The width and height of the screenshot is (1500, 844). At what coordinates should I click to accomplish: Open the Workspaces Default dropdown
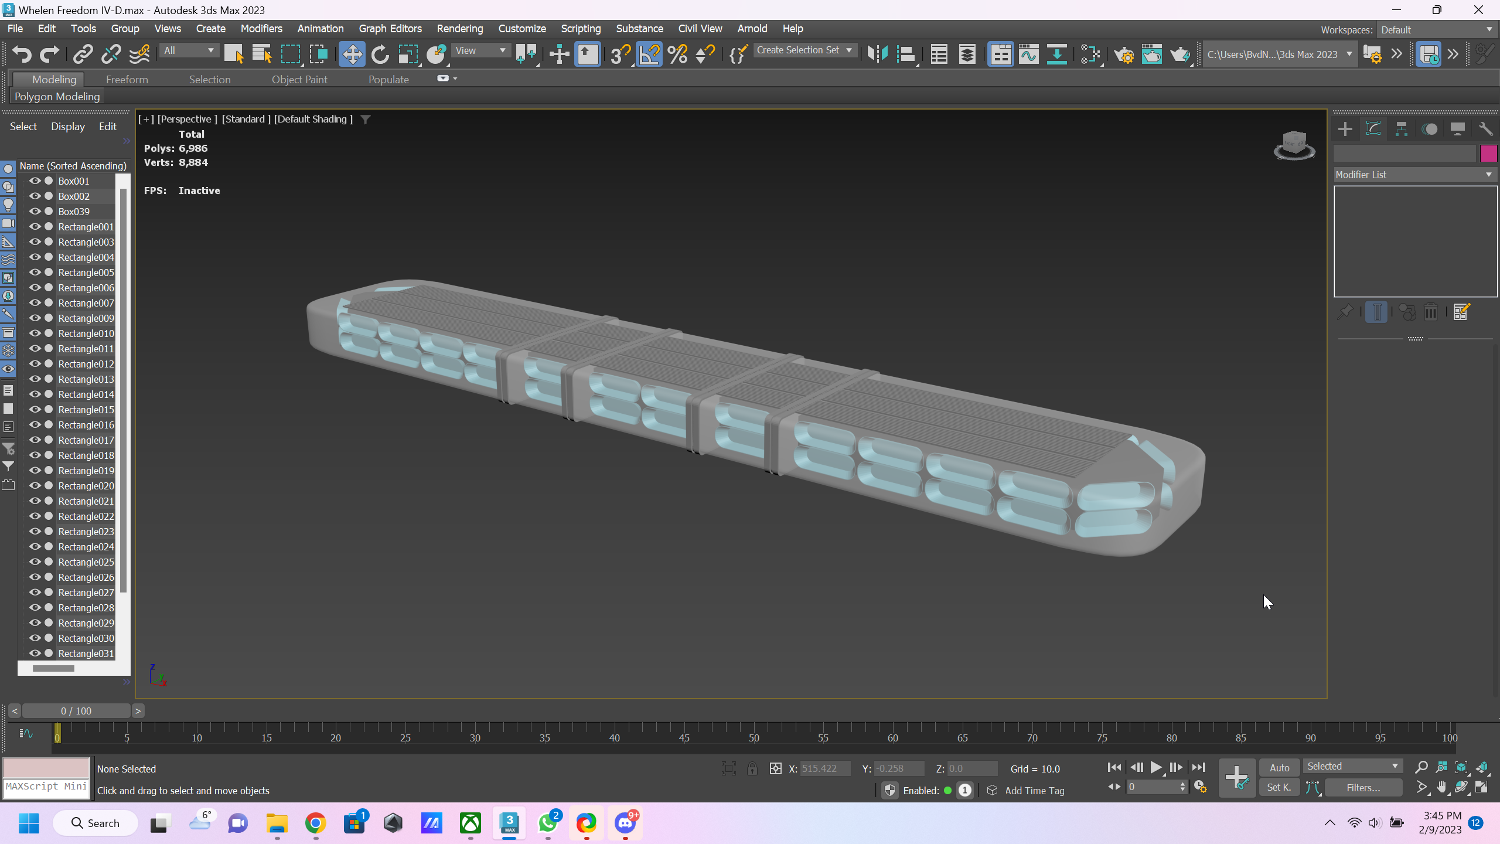coord(1436,29)
